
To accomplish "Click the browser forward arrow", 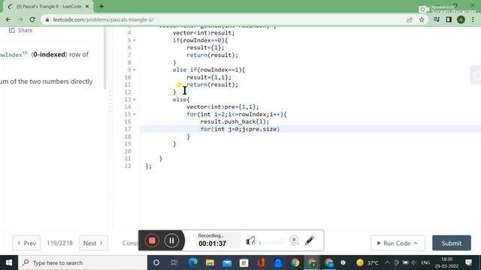I will tap(20, 19).
